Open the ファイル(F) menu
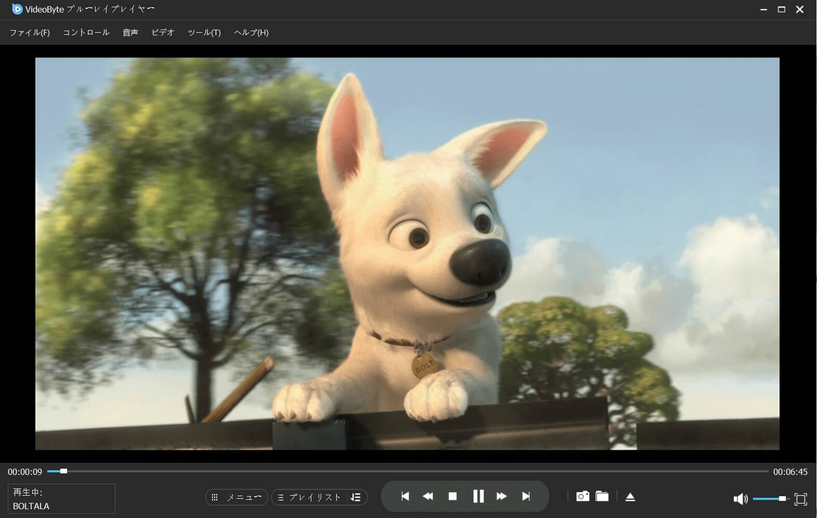 click(x=30, y=32)
